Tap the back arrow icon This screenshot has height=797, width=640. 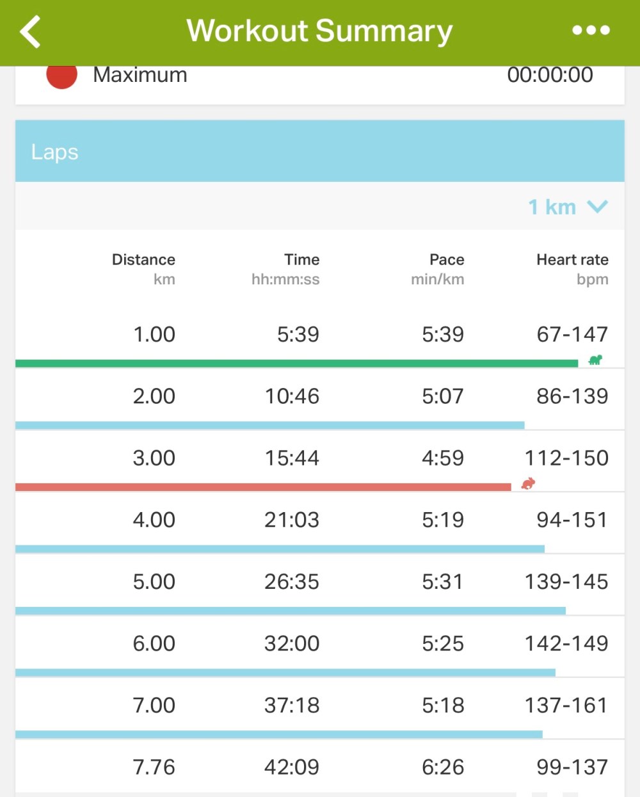pos(30,31)
